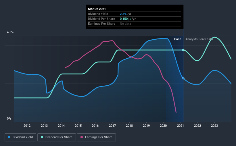Viewport: 236px width, 146px height.
Task: Toggle the Dividend Yield legend button
Action: [20, 137]
